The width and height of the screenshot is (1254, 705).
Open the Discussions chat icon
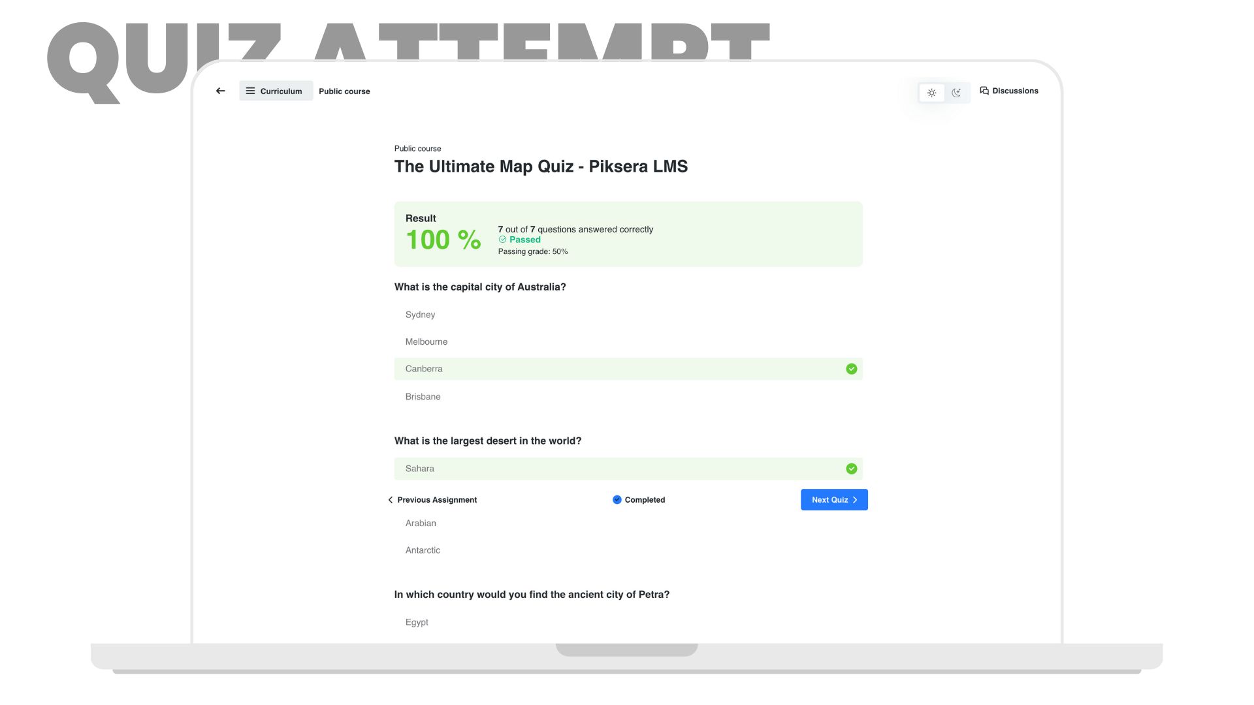click(984, 91)
